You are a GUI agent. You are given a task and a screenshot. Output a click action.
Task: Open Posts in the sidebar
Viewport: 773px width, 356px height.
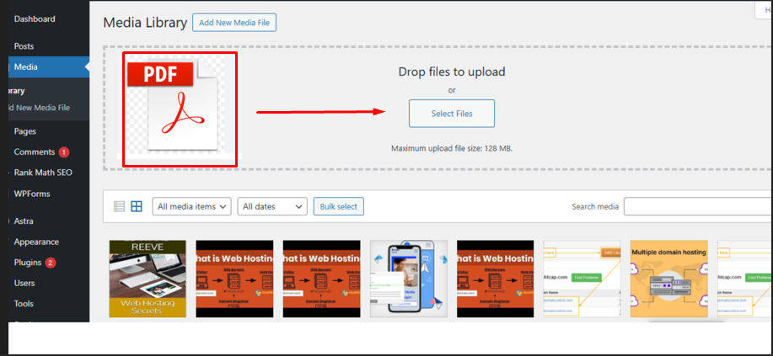click(24, 46)
